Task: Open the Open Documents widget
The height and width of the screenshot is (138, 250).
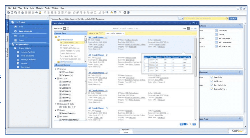Action: coord(27,56)
